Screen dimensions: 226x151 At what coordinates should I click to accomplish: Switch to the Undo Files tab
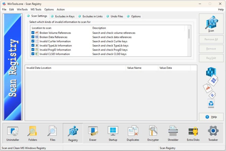click(115, 16)
